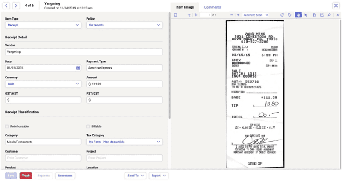This screenshot has height=182, width=342.
Task: Select the hand pan tool
Action: (x=298, y=15)
